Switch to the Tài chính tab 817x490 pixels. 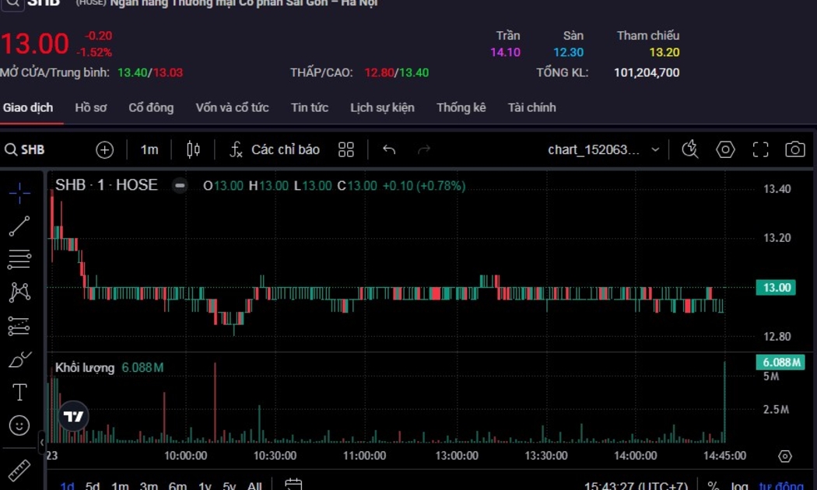531,107
